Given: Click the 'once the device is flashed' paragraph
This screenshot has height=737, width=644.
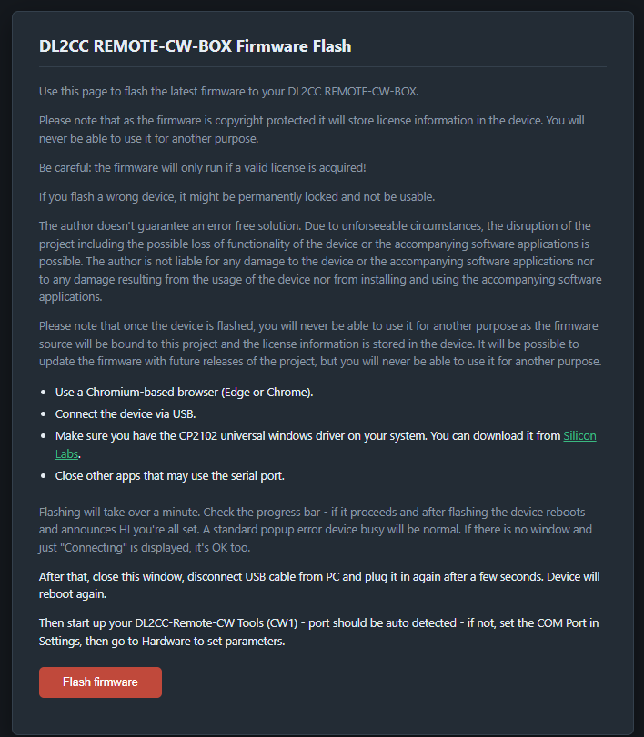Looking at the screenshot, I should point(320,344).
